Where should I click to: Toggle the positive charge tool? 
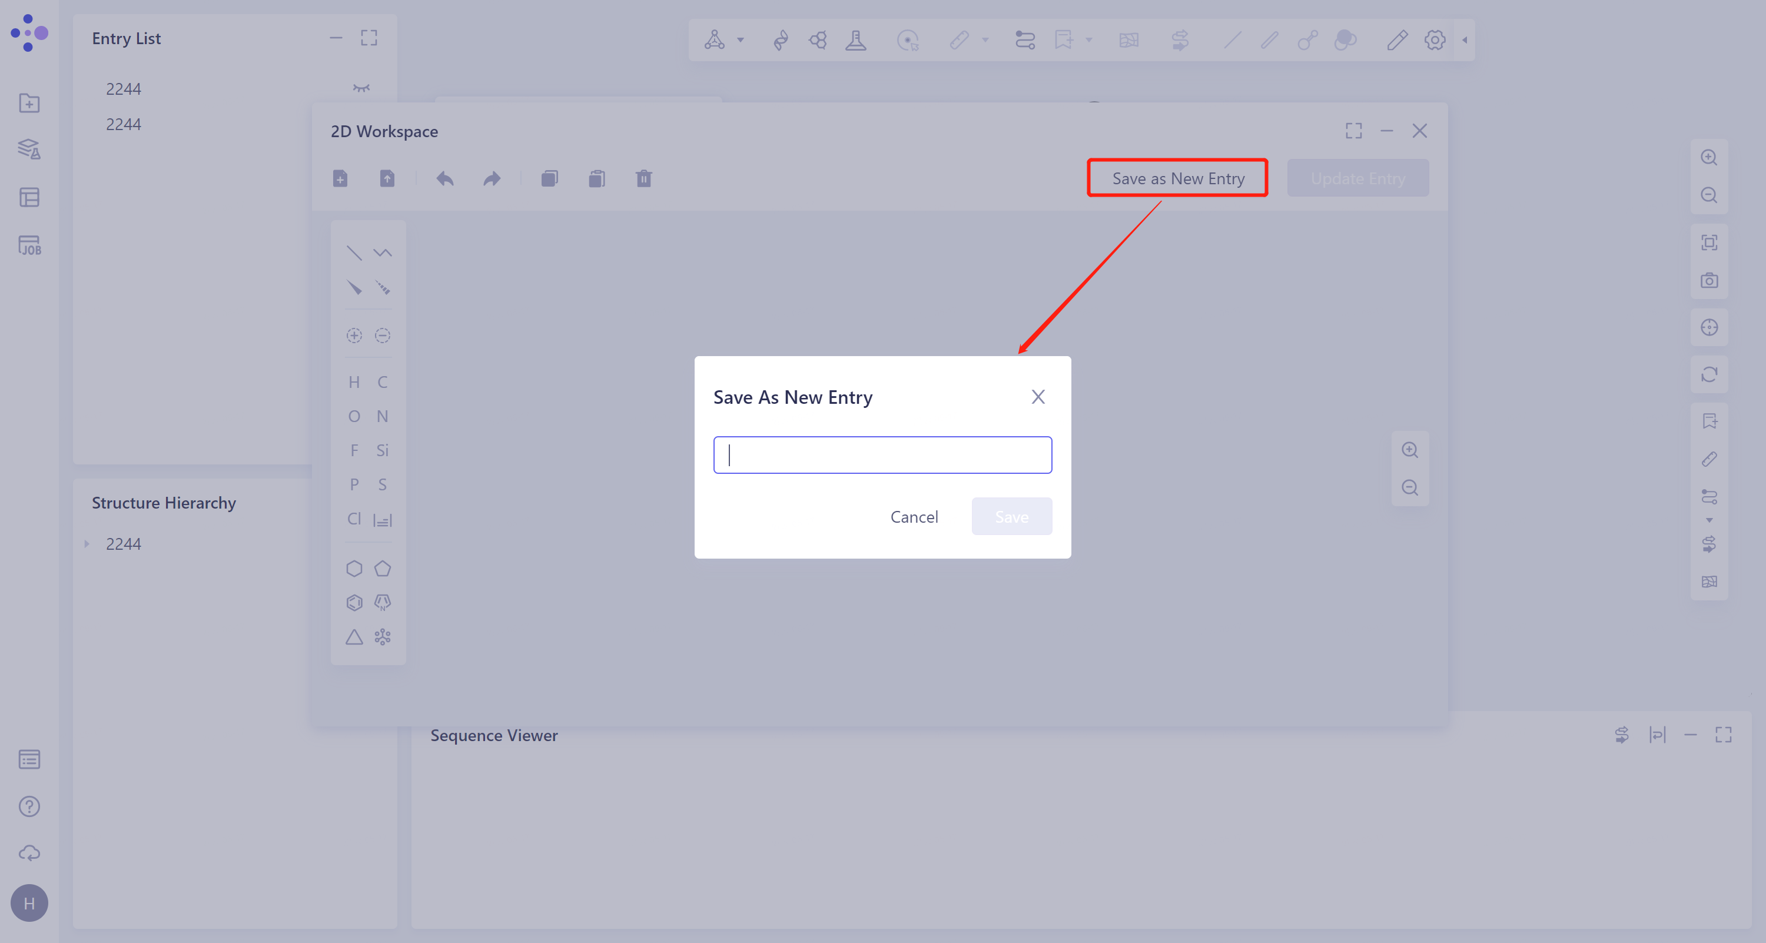[x=354, y=335]
